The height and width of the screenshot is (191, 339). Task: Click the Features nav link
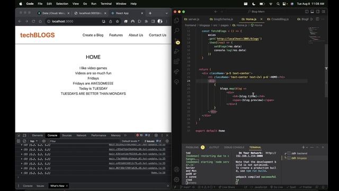116,35
